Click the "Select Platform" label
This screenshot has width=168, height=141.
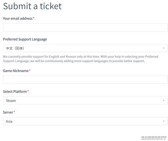(15, 92)
